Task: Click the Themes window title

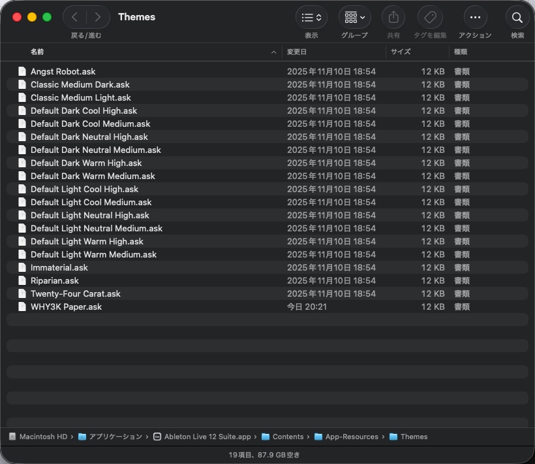Action: (x=136, y=17)
